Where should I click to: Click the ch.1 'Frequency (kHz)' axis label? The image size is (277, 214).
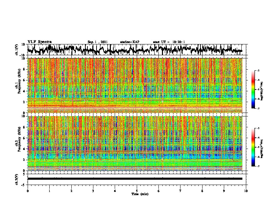19,81
